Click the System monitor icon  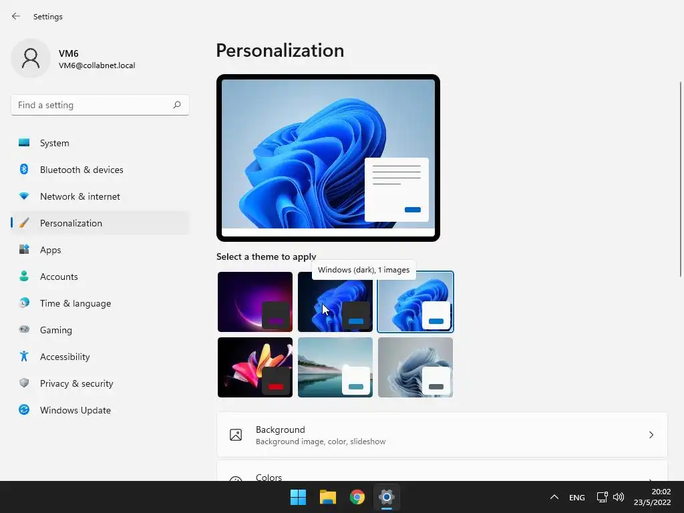click(x=24, y=143)
